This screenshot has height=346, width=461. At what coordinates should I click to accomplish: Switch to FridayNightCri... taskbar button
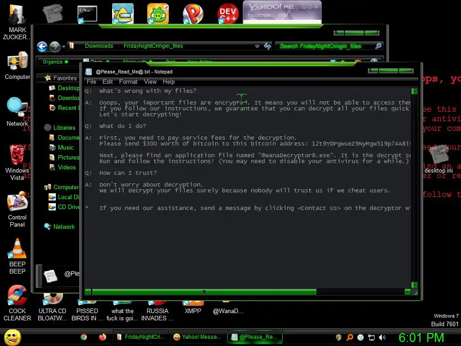click(140, 337)
